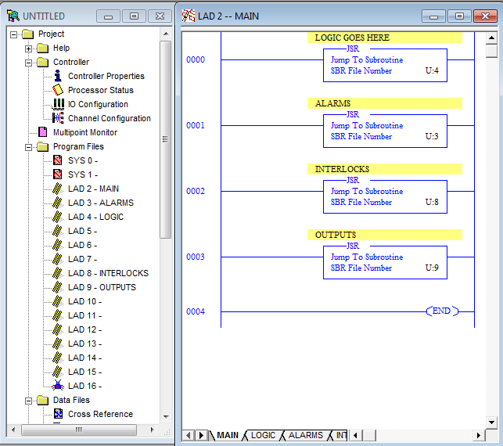This screenshot has height=446, width=503.
Task: Click the LAD 8 - INTERLOCKS ladder icon
Action: click(57, 273)
